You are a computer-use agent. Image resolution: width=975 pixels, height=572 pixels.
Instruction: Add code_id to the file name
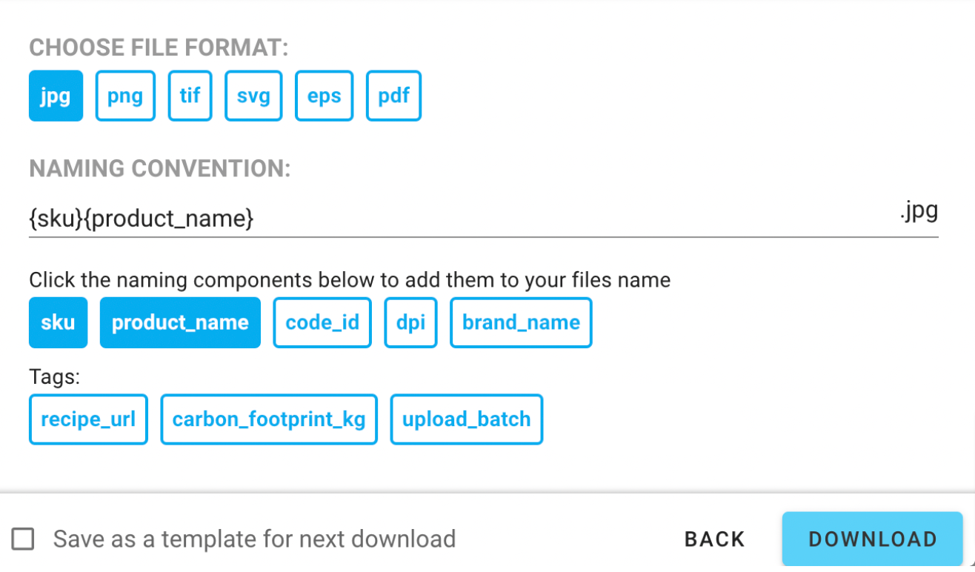click(322, 322)
